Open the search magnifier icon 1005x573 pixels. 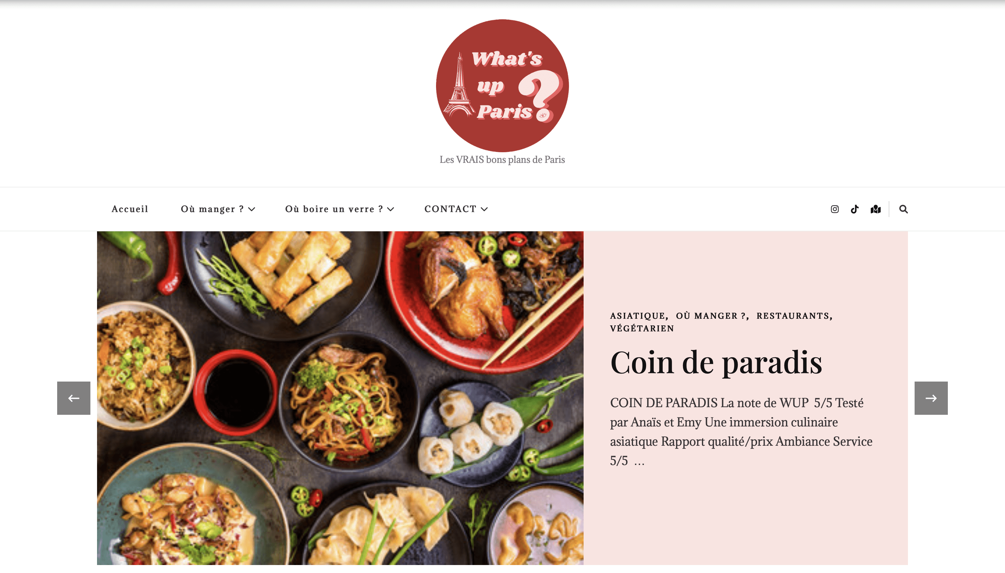[904, 209]
